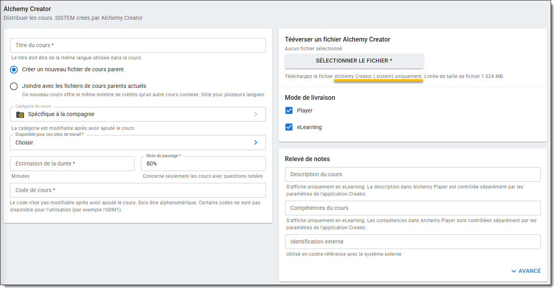Screen dimensions: 557x291
Task: Click the Estimation de la durée field
Action: coord(72,164)
